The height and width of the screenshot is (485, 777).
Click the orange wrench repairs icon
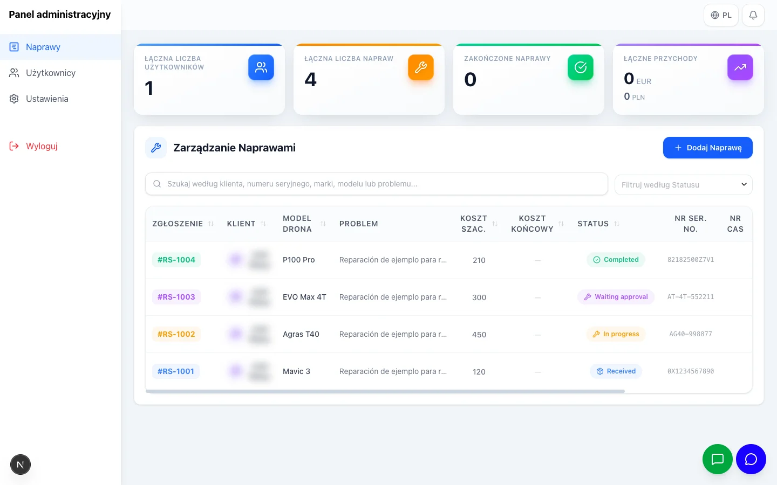pyautogui.click(x=421, y=67)
